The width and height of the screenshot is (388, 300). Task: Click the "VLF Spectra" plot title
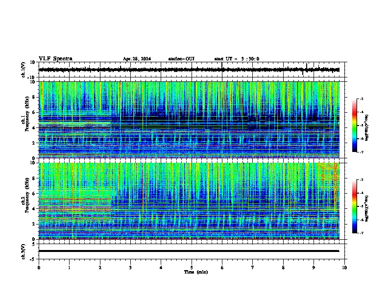pos(55,59)
